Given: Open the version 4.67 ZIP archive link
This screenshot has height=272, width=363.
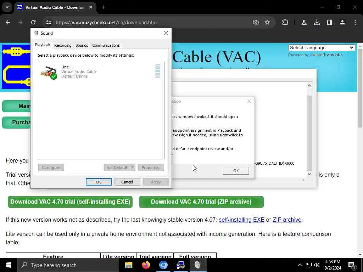Looking at the screenshot, I should pyautogui.click(x=287, y=220).
